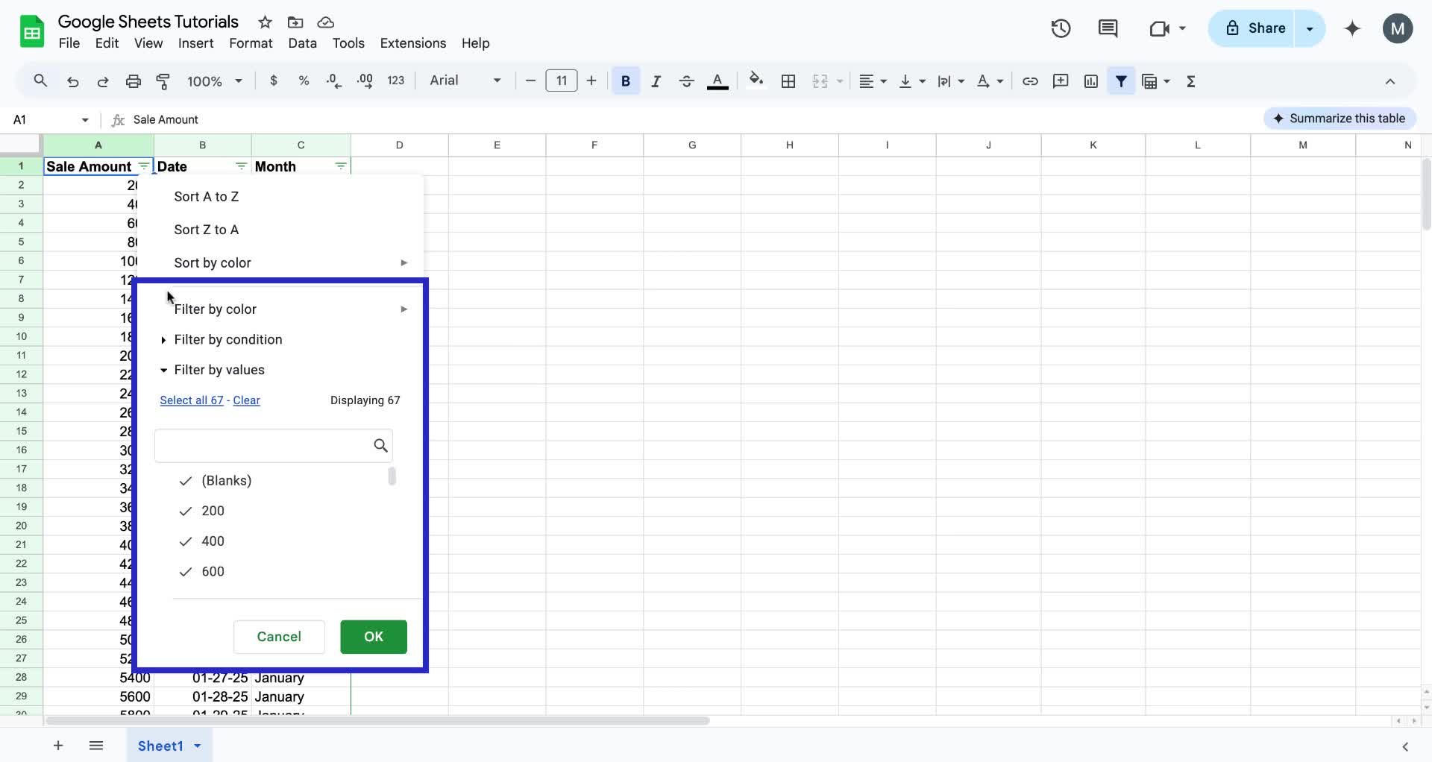The image size is (1432, 762).
Task: Toggle bold formatting
Action: (x=626, y=81)
